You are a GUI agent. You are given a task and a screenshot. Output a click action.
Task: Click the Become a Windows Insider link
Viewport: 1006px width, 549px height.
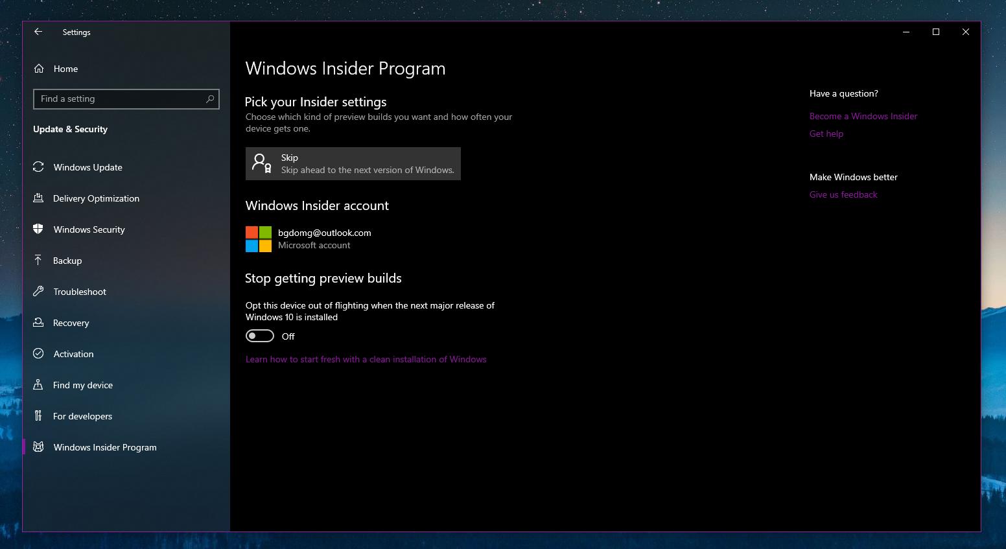pyautogui.click(x=863, y=116)
